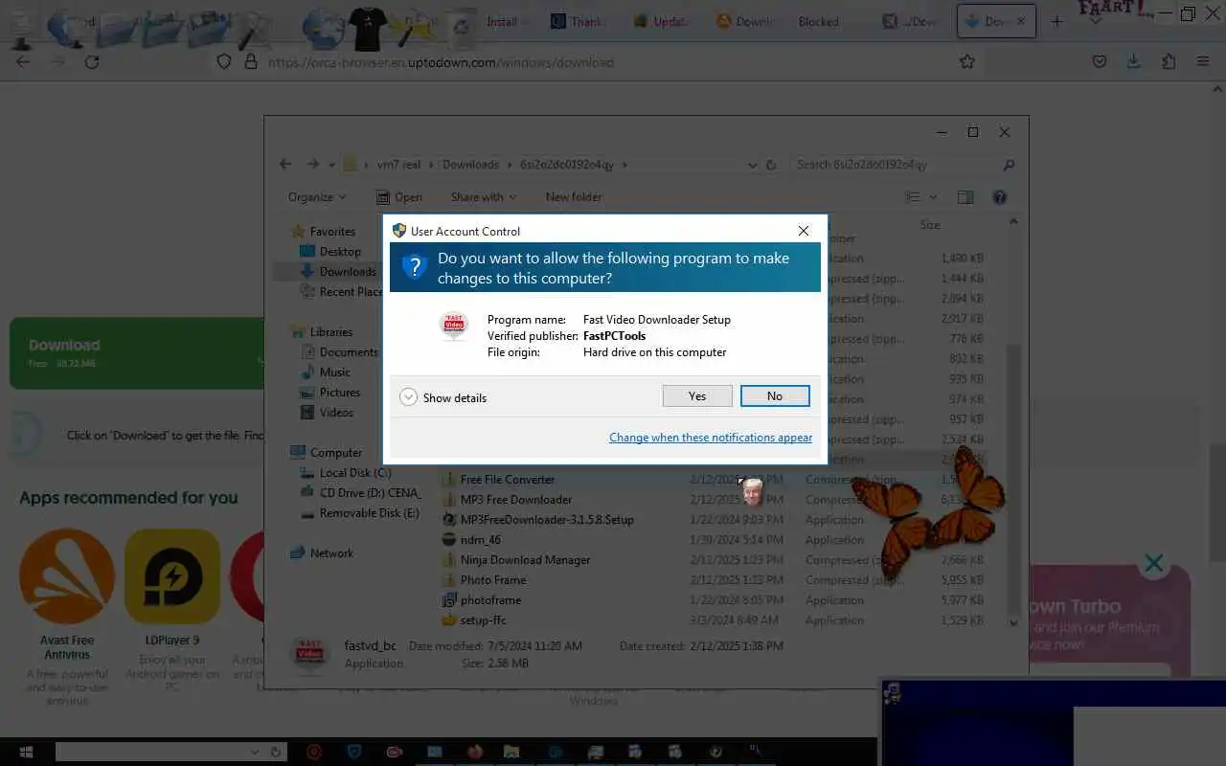The height and width of the screenshot is (766, 1226).
Task: Click No in the User Account Control dialog
Action: pos(775,396)
